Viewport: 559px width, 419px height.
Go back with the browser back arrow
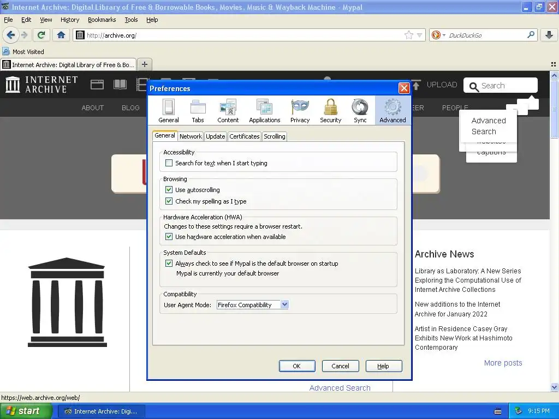(11, 35)
